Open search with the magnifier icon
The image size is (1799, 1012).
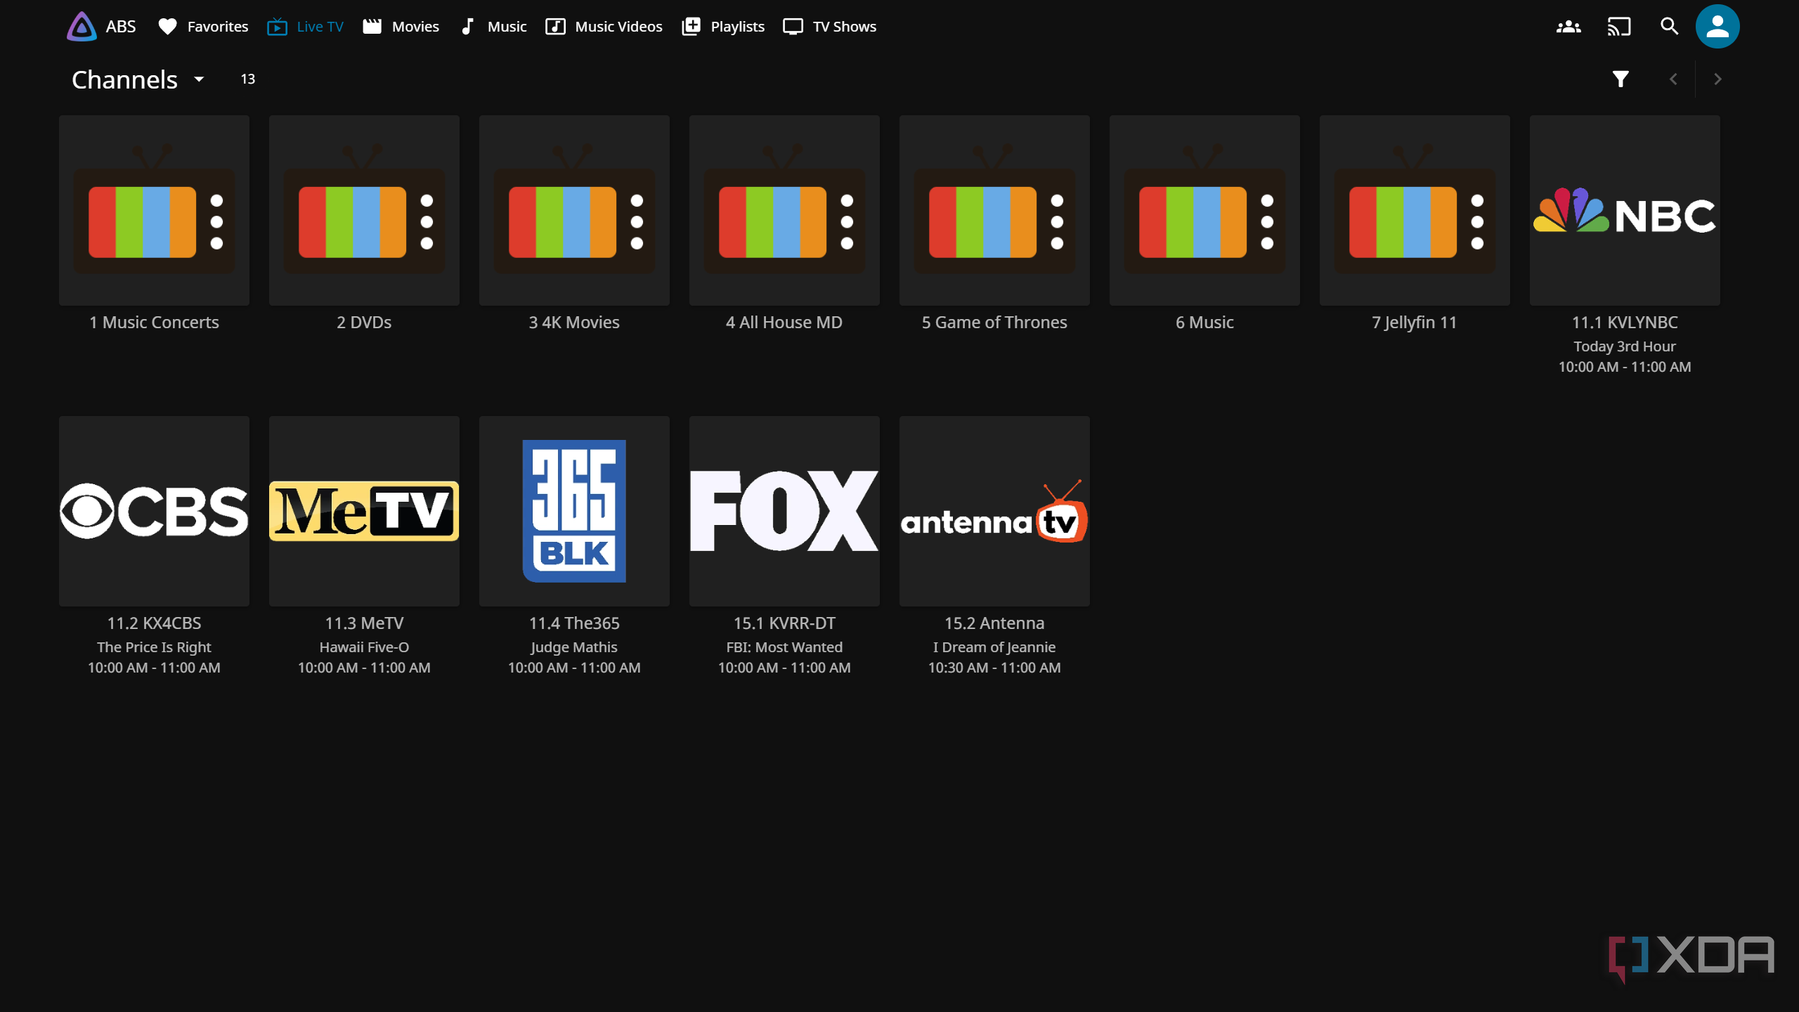pyautogui.click(x=1669, y=27)
